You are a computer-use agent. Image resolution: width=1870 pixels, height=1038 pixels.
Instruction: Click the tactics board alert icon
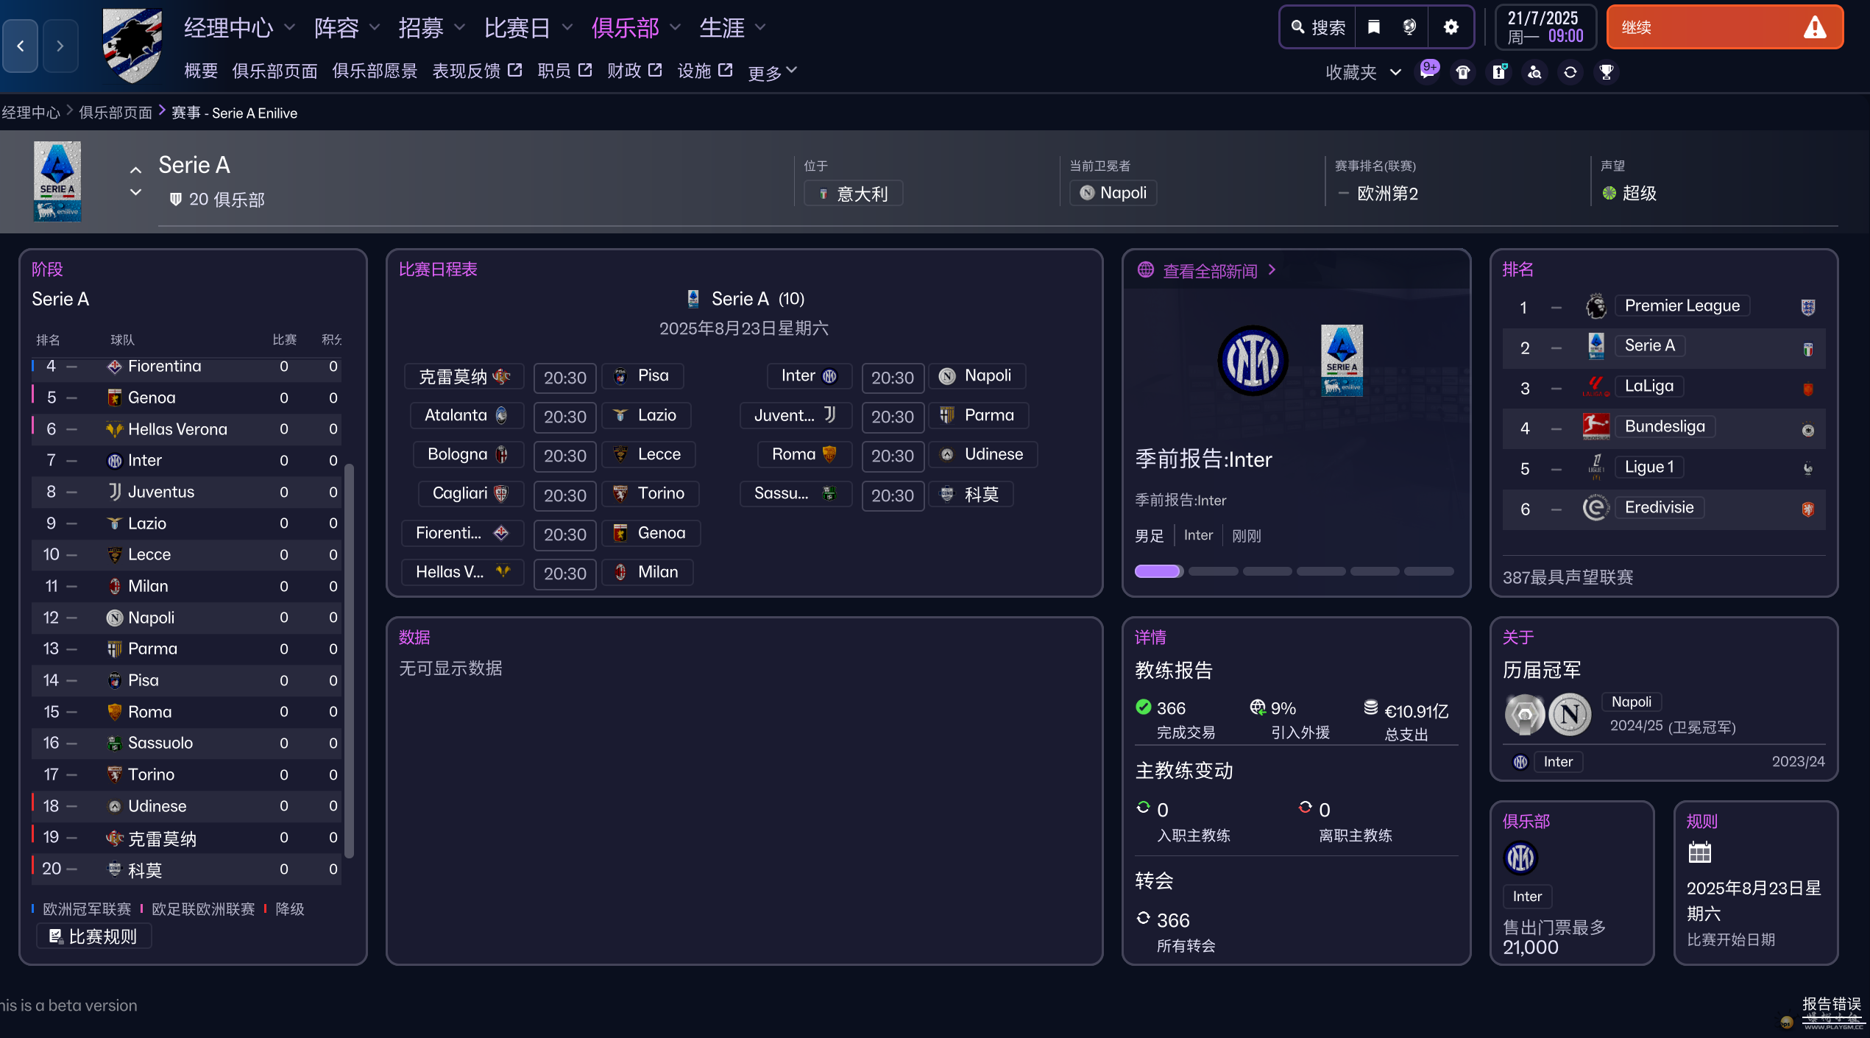click(1498, 71)
